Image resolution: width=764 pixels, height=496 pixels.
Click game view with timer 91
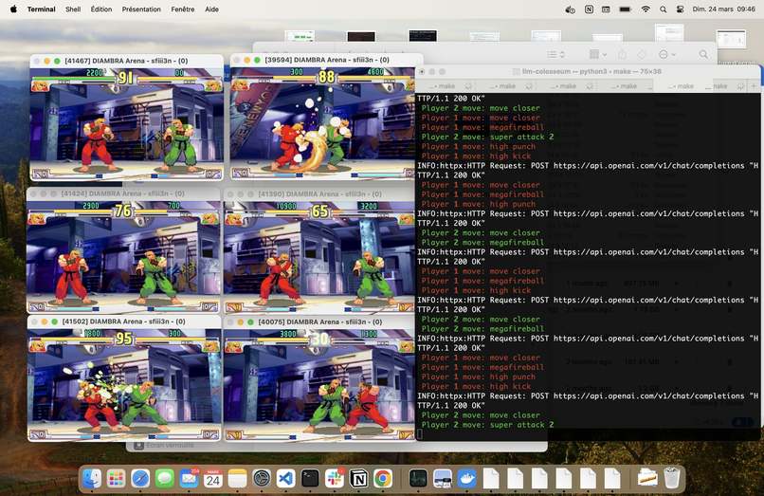127,124
